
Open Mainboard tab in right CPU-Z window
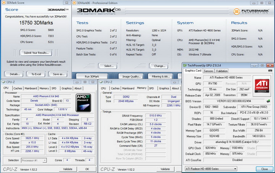(128, 88)
